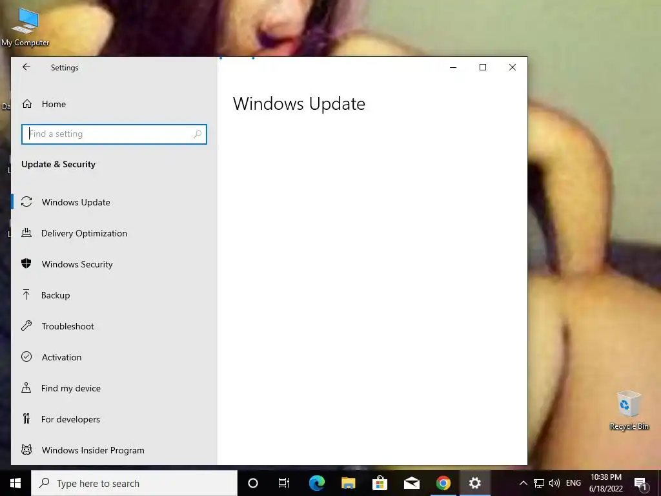The height and width of the screenshot is (496, 661).
Task: Select the Recycle Bin desktop icon
Action: tap(629, 410)
